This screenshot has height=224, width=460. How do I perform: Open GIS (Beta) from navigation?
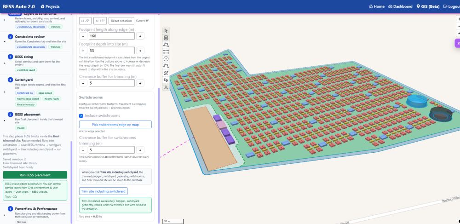coord(428,6)
